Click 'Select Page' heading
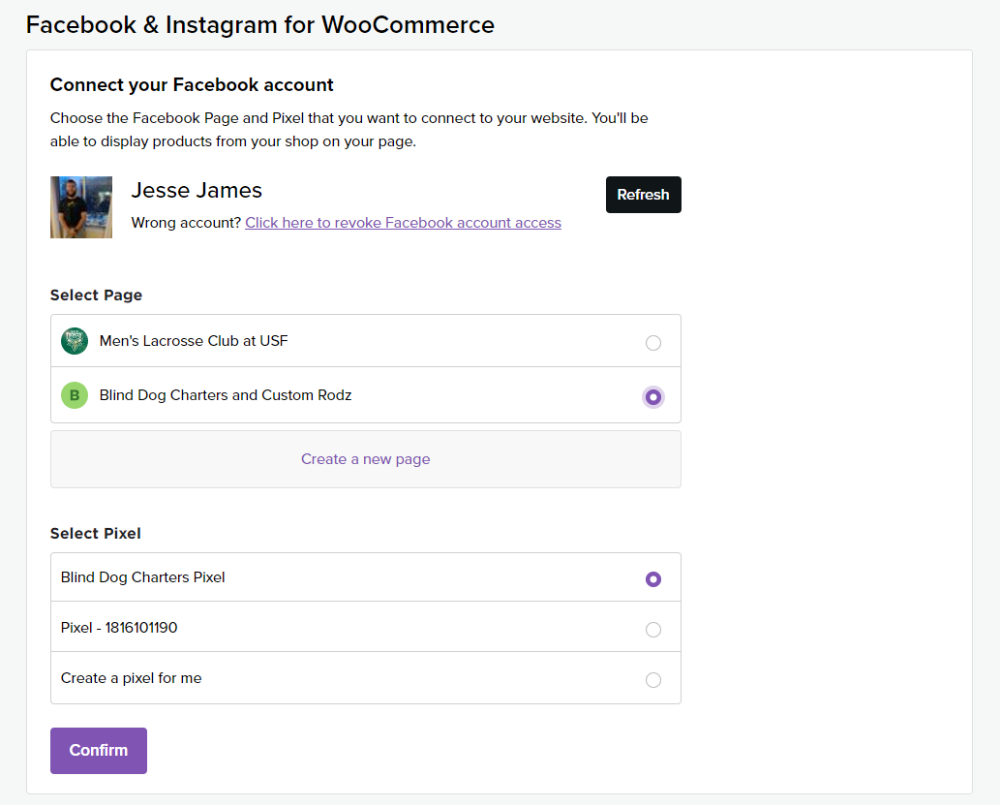The image size is (1000, 808). 96,295
